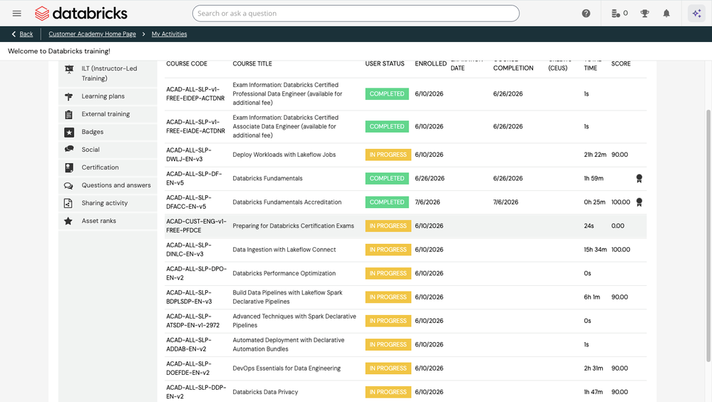Open Data Ingestion with Lakeflow Connect course

coord(284,250)
